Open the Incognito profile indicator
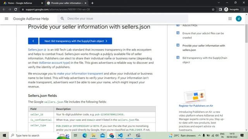This screenshot has width=248, height=139. (x=232, y=9)
